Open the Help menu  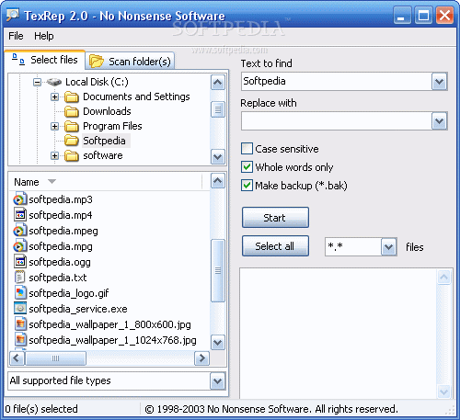(44, 36)
